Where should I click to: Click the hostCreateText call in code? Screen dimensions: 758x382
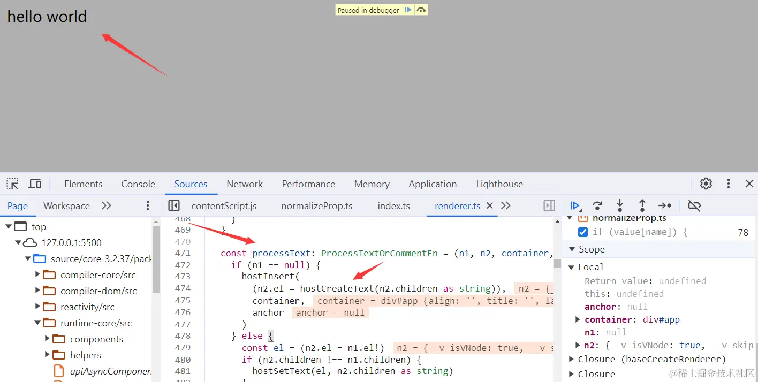tap(337, 288)
